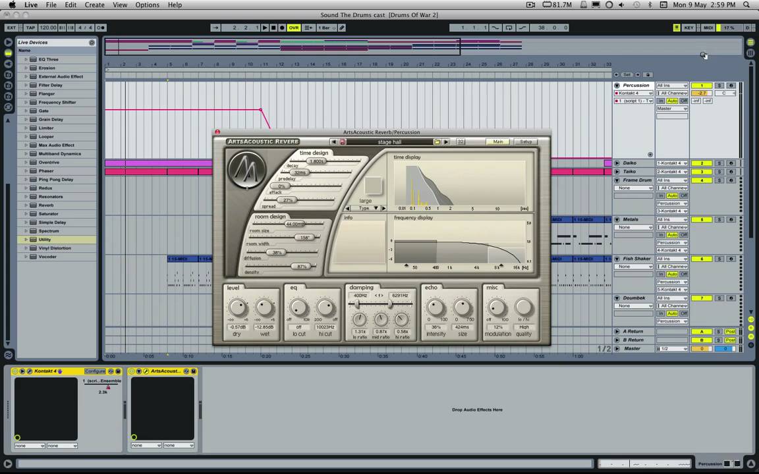The width and height of the screenshot is (759, 474).
Task: Click the Set locator button
Action: coord(627,74)
